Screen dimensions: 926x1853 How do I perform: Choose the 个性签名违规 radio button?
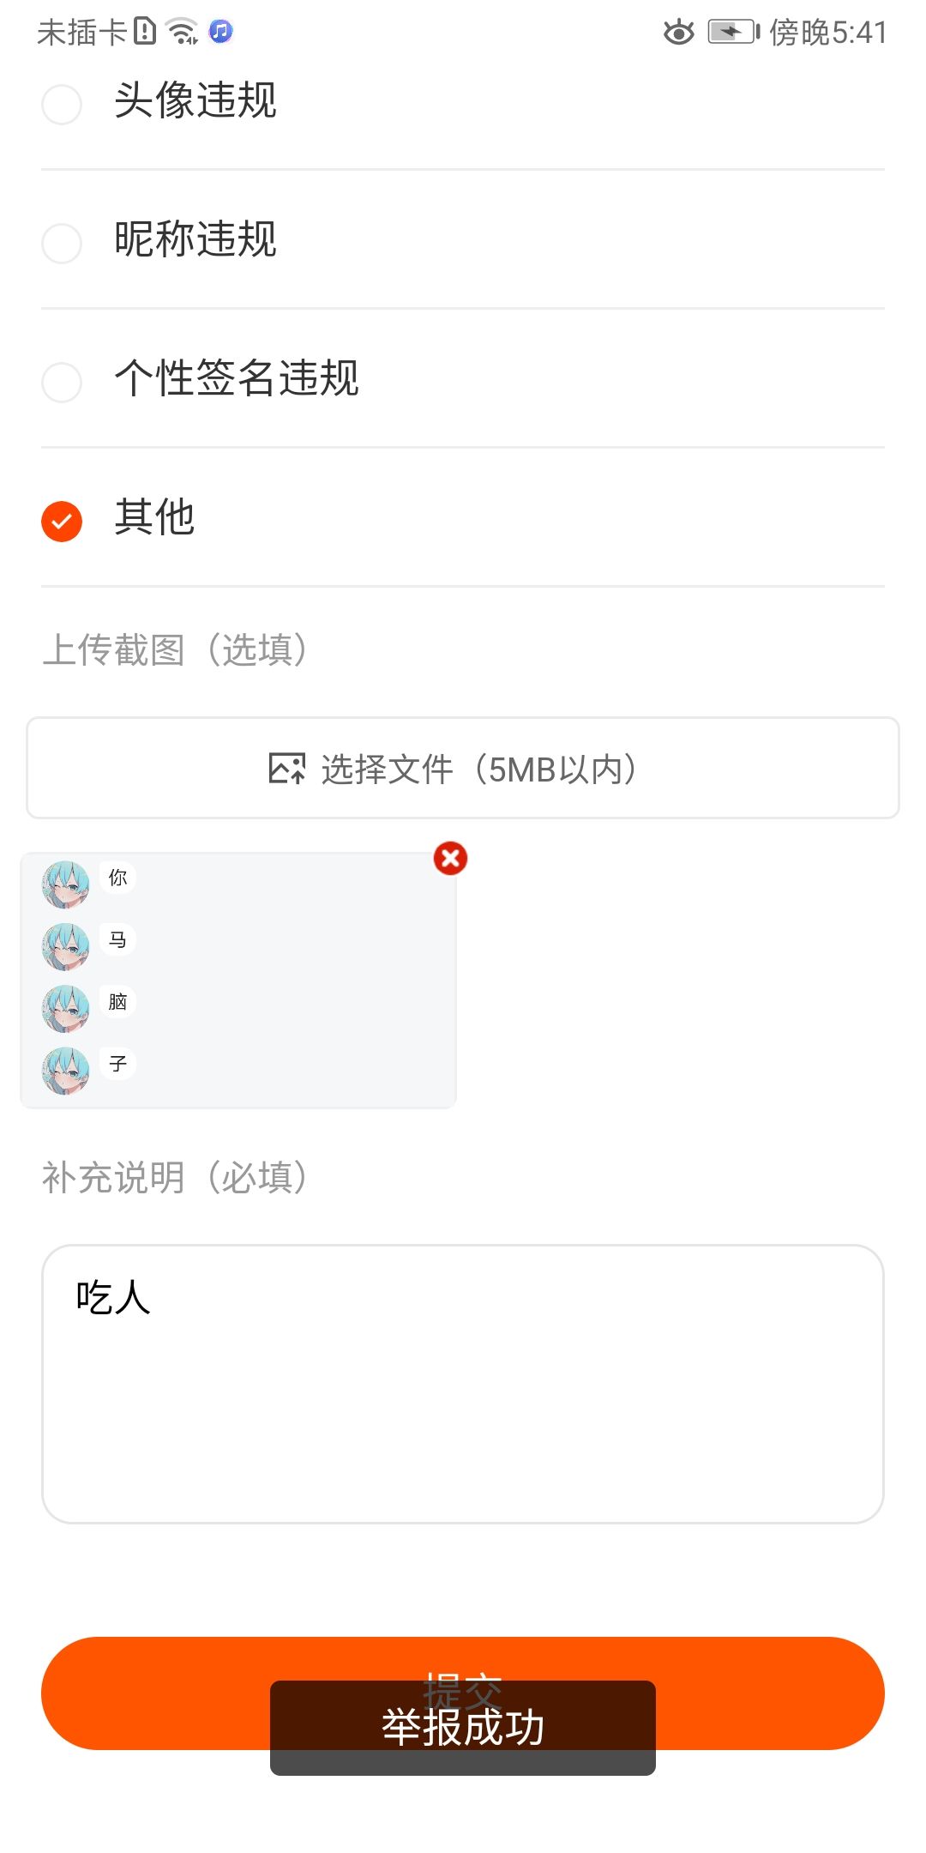(62, 382)
